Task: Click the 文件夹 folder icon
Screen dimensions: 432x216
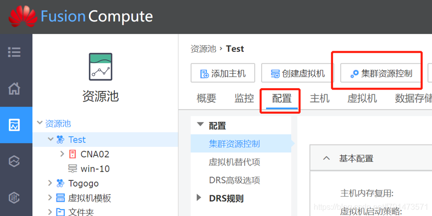Action: pos(60,212)
